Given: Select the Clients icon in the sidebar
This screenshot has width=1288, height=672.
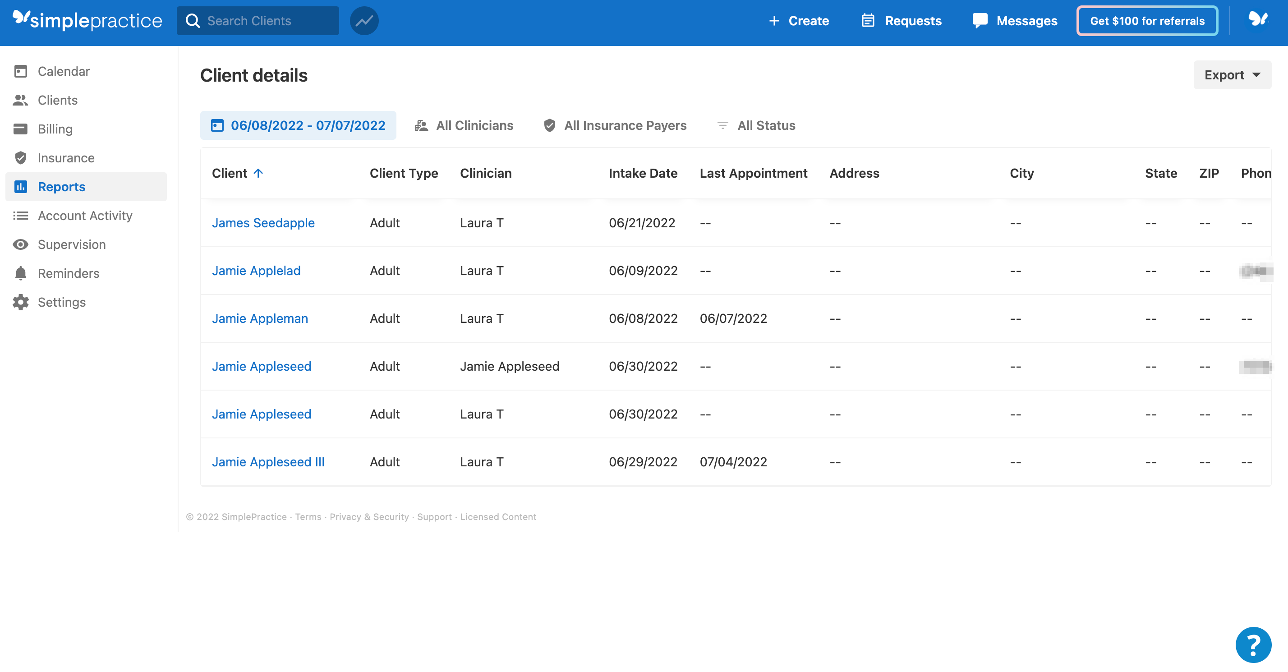Looking at the screenshot, I should pos(20,100).
